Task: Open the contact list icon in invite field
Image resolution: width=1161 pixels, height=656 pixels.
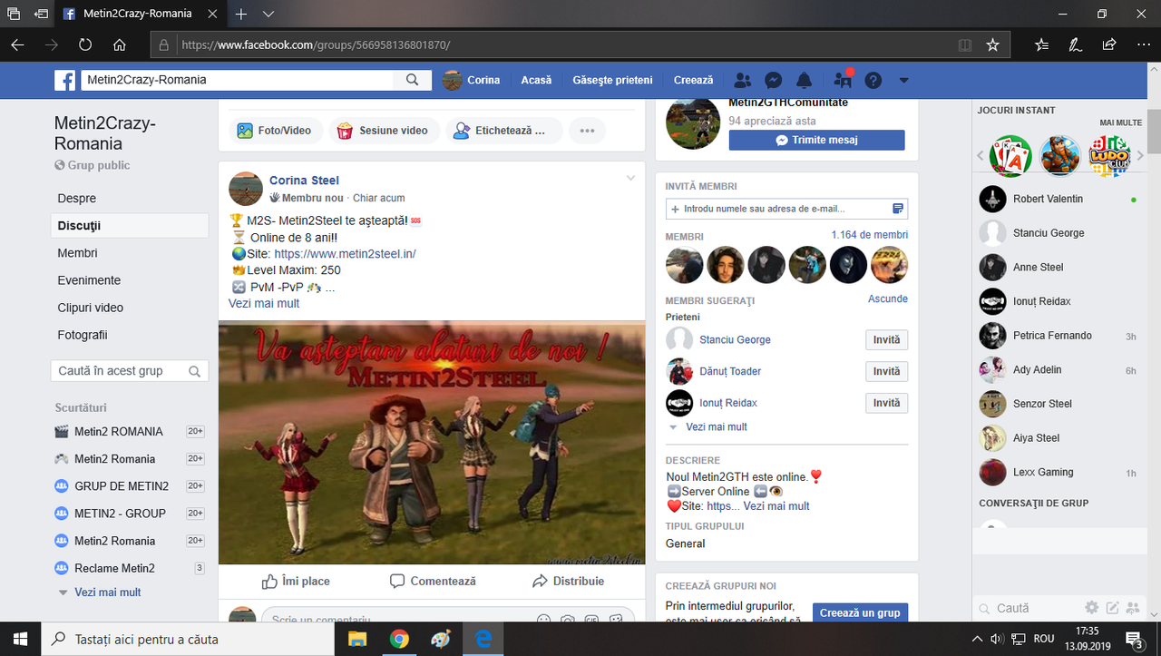Action: pyautogui.click(x=898, y=209)
